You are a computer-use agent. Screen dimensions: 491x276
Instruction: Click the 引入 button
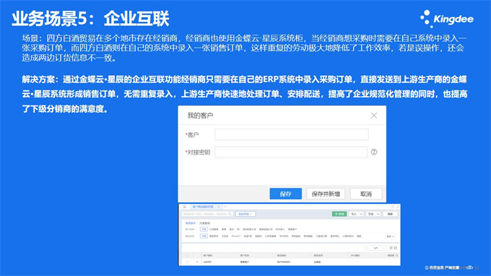tap(354, 214)
